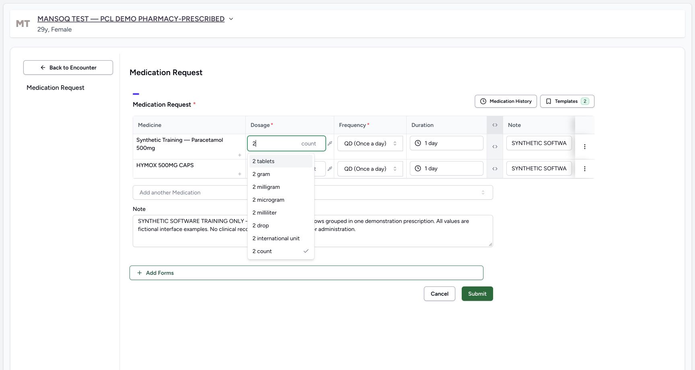
Task: Choose 2 microgram unit option
Action: tap(281, 200)
